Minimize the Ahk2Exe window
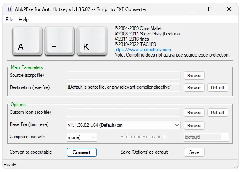The width and height of the screenshot is (242, 172). pyautogui.click(x=192, y=9)
